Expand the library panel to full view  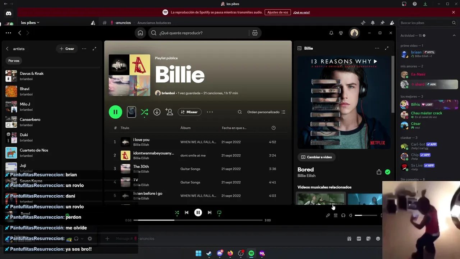pos(95,49)
